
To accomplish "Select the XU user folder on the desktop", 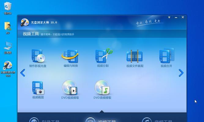I will tap(8, 28).
